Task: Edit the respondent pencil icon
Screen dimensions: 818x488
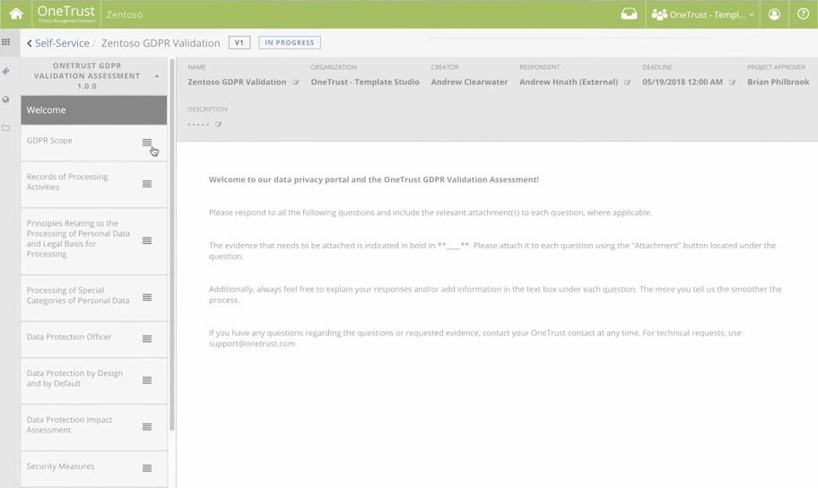Action: (628, 83)
